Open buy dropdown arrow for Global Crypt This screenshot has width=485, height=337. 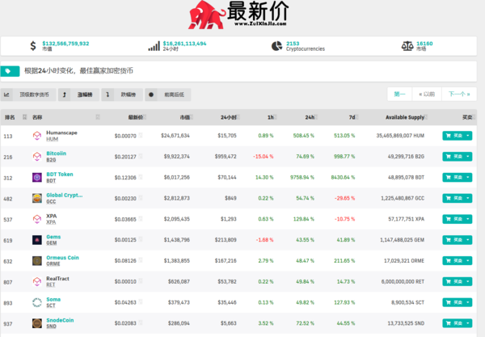pos(468,198)
